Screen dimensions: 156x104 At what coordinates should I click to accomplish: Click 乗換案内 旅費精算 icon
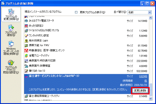click(26, 66)
